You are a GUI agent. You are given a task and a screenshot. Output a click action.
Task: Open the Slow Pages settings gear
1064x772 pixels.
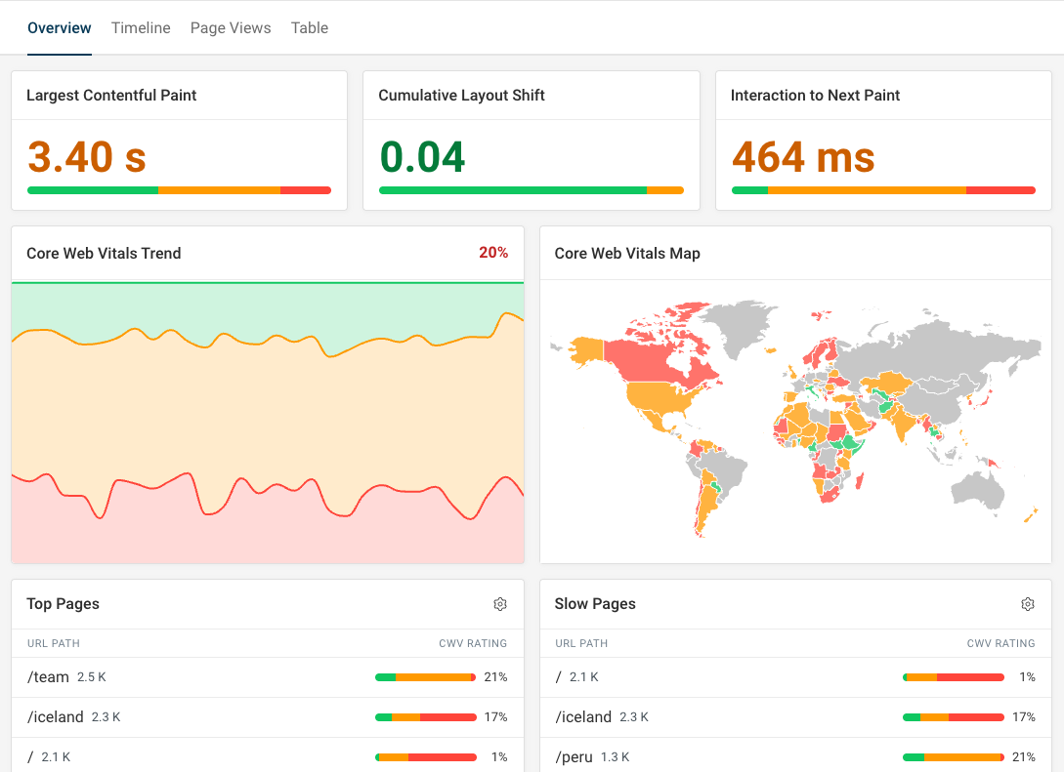coord(1027,604)
